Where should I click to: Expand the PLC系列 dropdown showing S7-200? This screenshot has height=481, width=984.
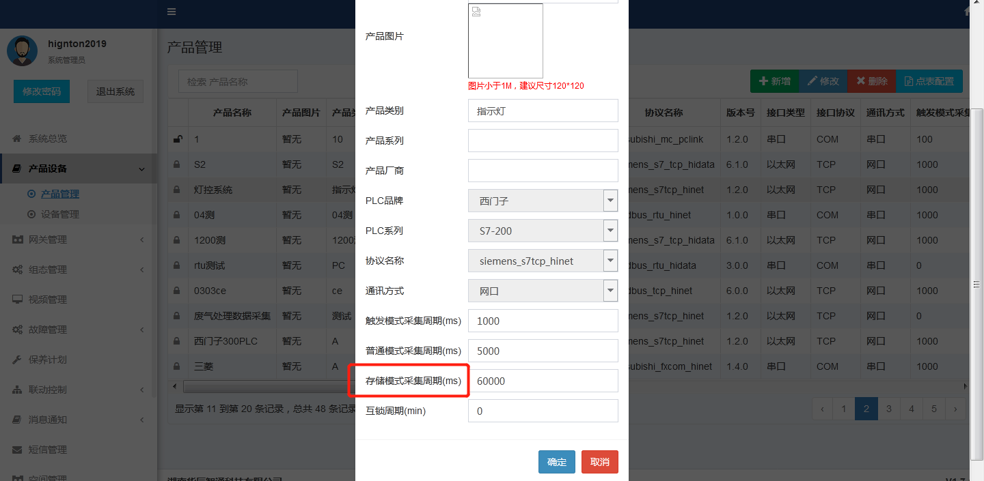coord(610,231)
